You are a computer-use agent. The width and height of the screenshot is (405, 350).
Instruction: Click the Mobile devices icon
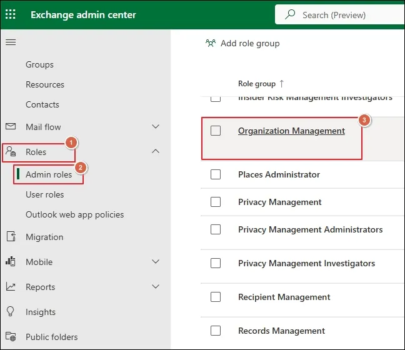click(x=11, y=261)
